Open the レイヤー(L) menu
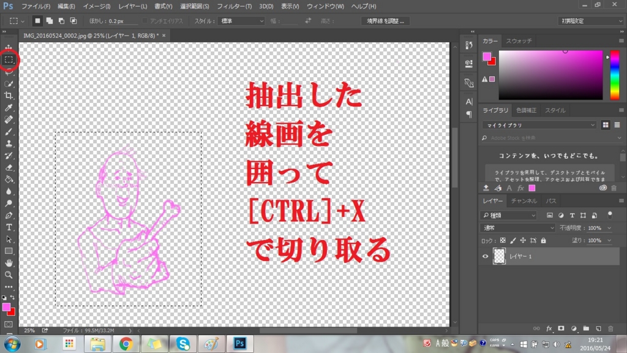 (132, 6)
